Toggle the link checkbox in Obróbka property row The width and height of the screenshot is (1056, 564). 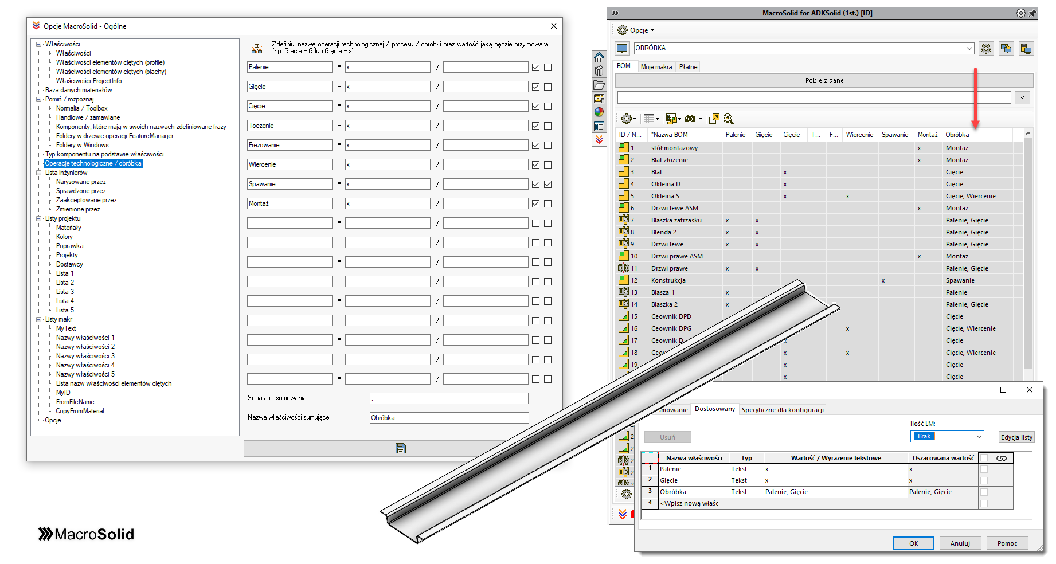click(984, 492)
